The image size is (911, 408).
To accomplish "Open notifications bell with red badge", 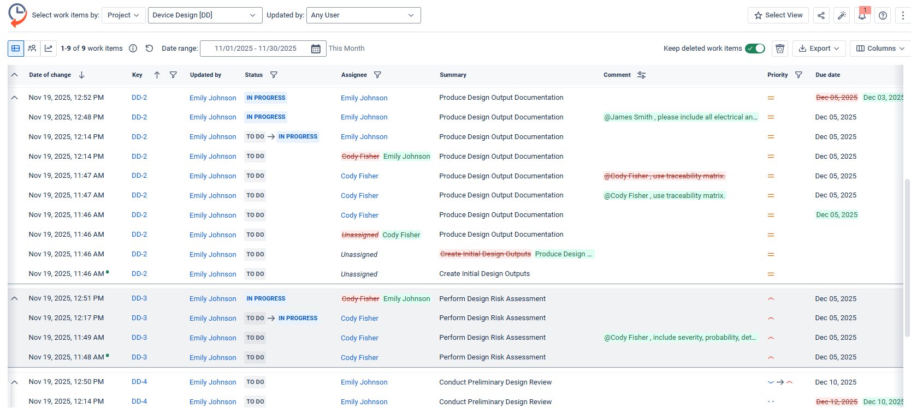I will click(862, 15).
